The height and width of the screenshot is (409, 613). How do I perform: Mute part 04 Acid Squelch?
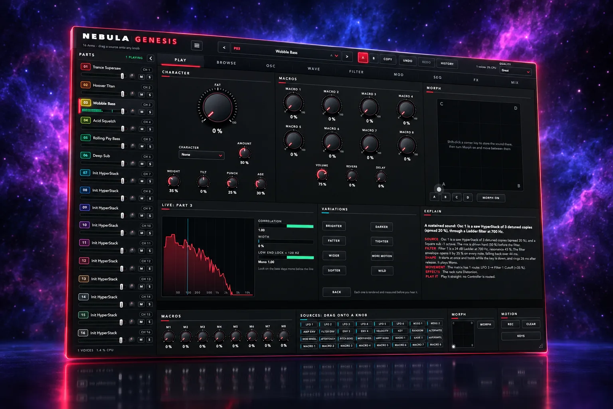pos(142,129)
